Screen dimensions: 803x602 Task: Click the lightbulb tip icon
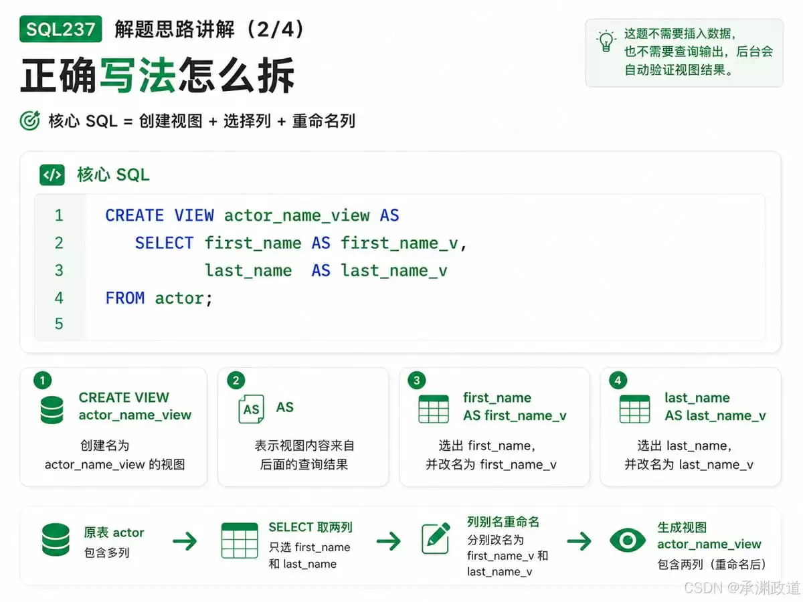tap(606, 41)
